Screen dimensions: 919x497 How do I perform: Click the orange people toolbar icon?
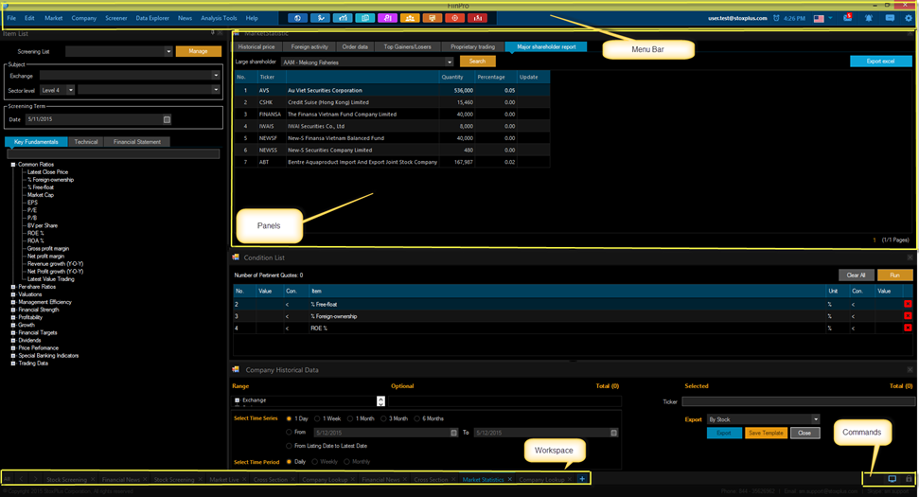click(x=410, y=18)
